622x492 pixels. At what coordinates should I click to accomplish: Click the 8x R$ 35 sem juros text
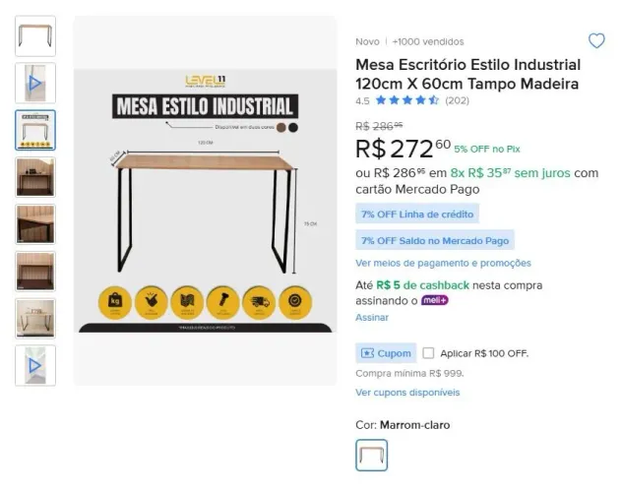coord(510,173)
